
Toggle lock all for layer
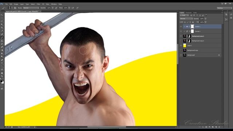click(x=193, y=22)
